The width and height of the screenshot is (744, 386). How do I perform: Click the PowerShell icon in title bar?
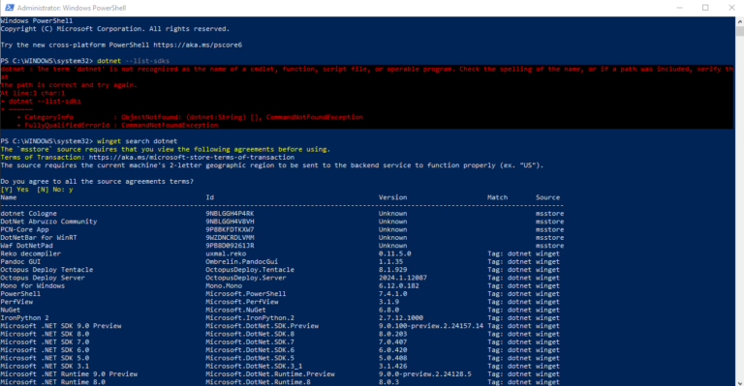9,8
